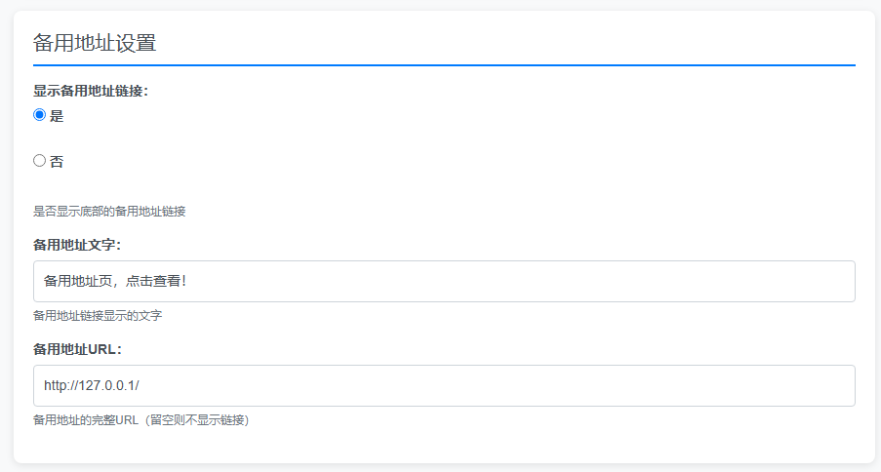This screenshot has height=472, width=881.
Task: Click the "否" option label text
Action: pyautogui.click(x=57, y=162)
